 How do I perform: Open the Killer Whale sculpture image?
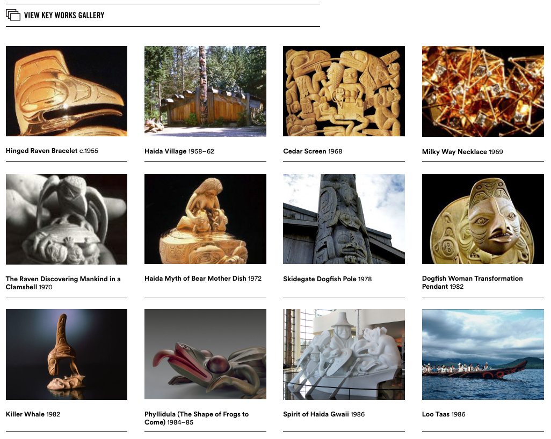coord(67,354)
